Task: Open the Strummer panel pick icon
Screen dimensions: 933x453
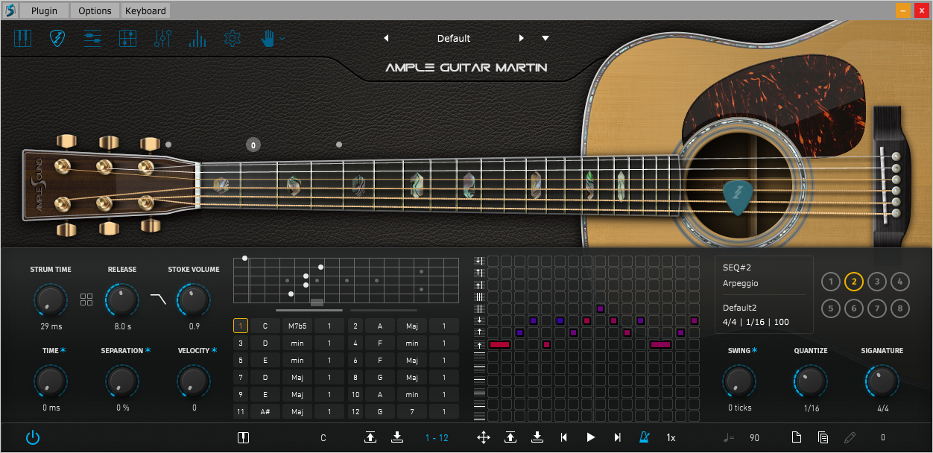Action: [57, 38]
